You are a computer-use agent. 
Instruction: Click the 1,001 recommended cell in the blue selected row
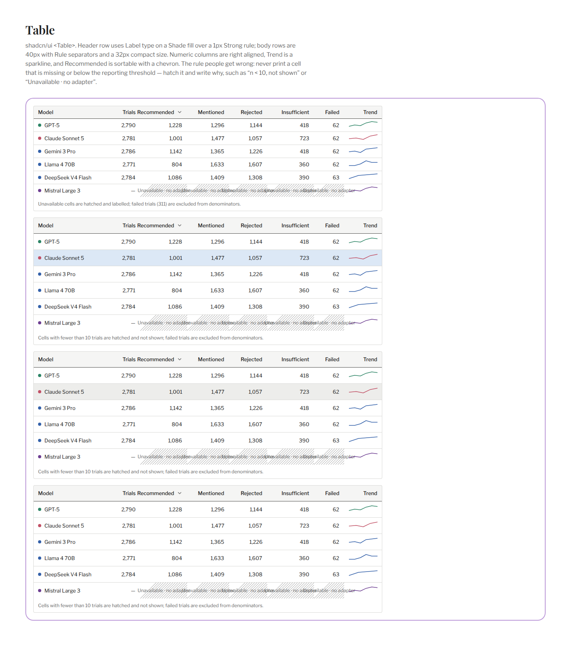click(x=176, y=258)
